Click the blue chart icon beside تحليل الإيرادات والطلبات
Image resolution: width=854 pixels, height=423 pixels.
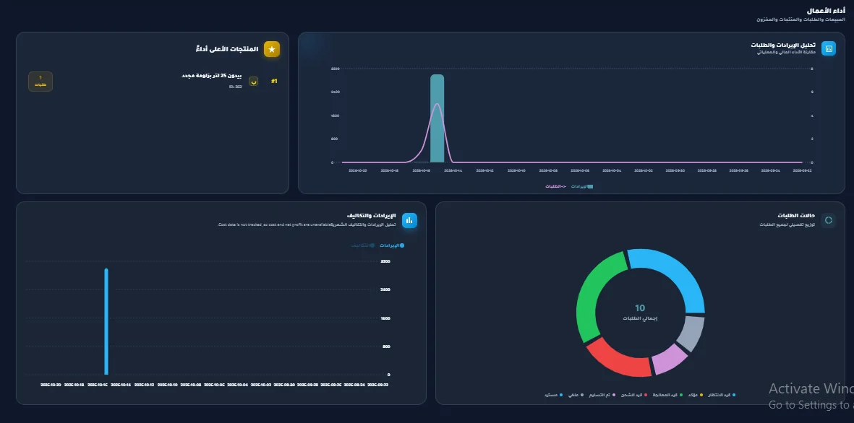(829, 48)
